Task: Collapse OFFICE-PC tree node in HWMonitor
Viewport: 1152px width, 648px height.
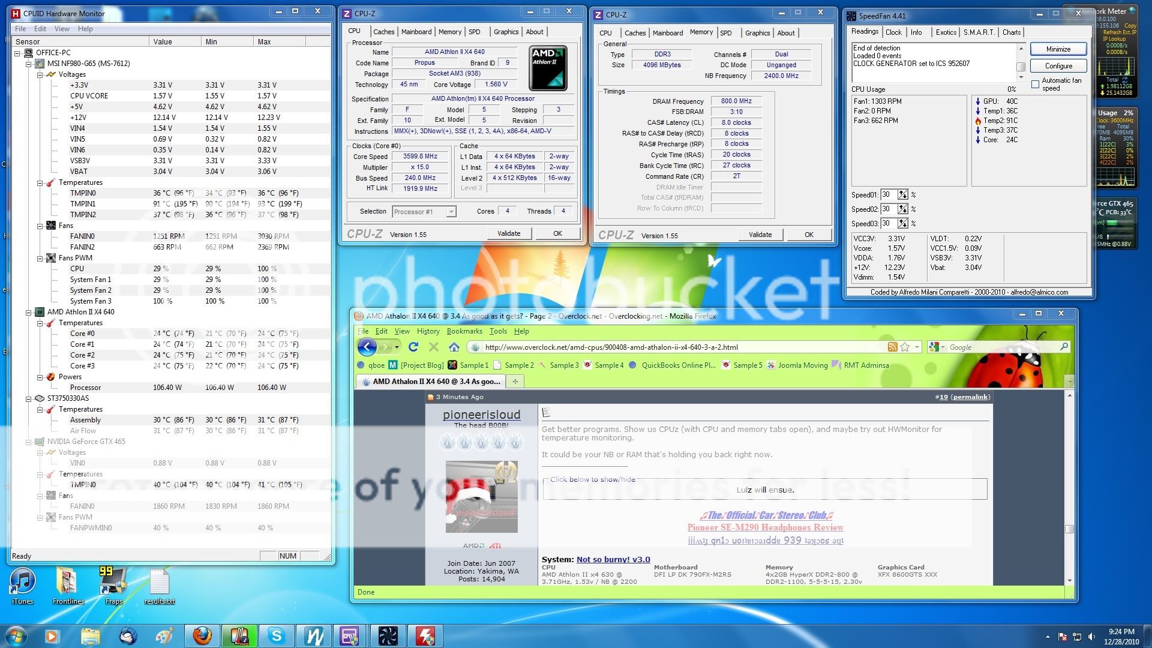Action: (x=17, y=53)
